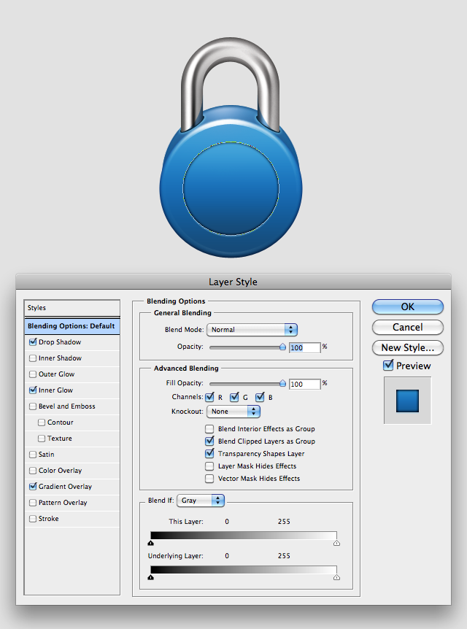This screenshot has width=467, height=629.
Task: Toggle the G channel checkbox
Action: click(x=234, y=398)
